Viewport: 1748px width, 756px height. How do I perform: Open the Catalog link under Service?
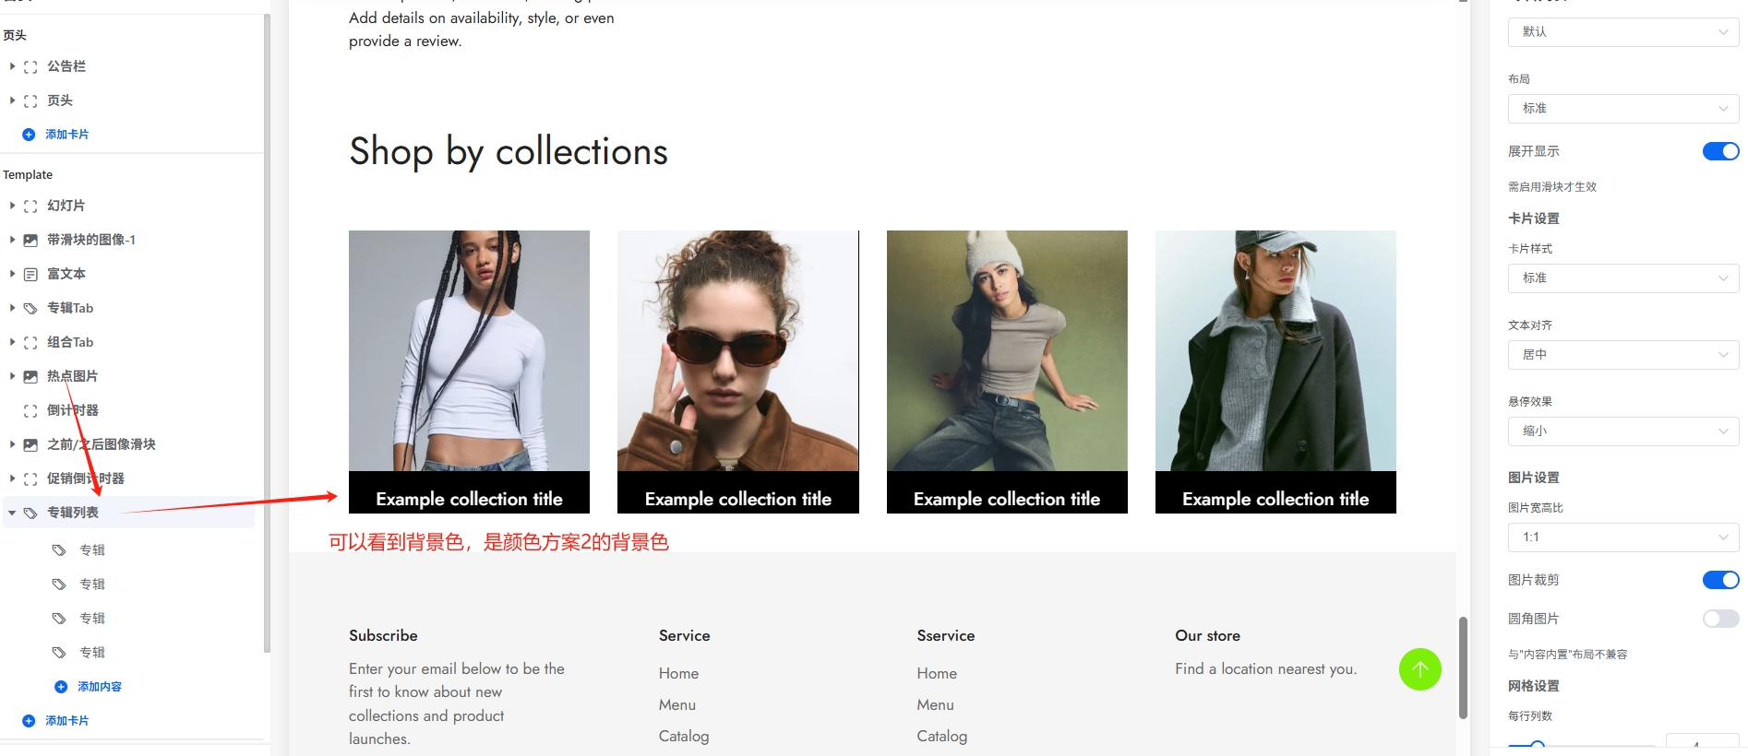684,736
